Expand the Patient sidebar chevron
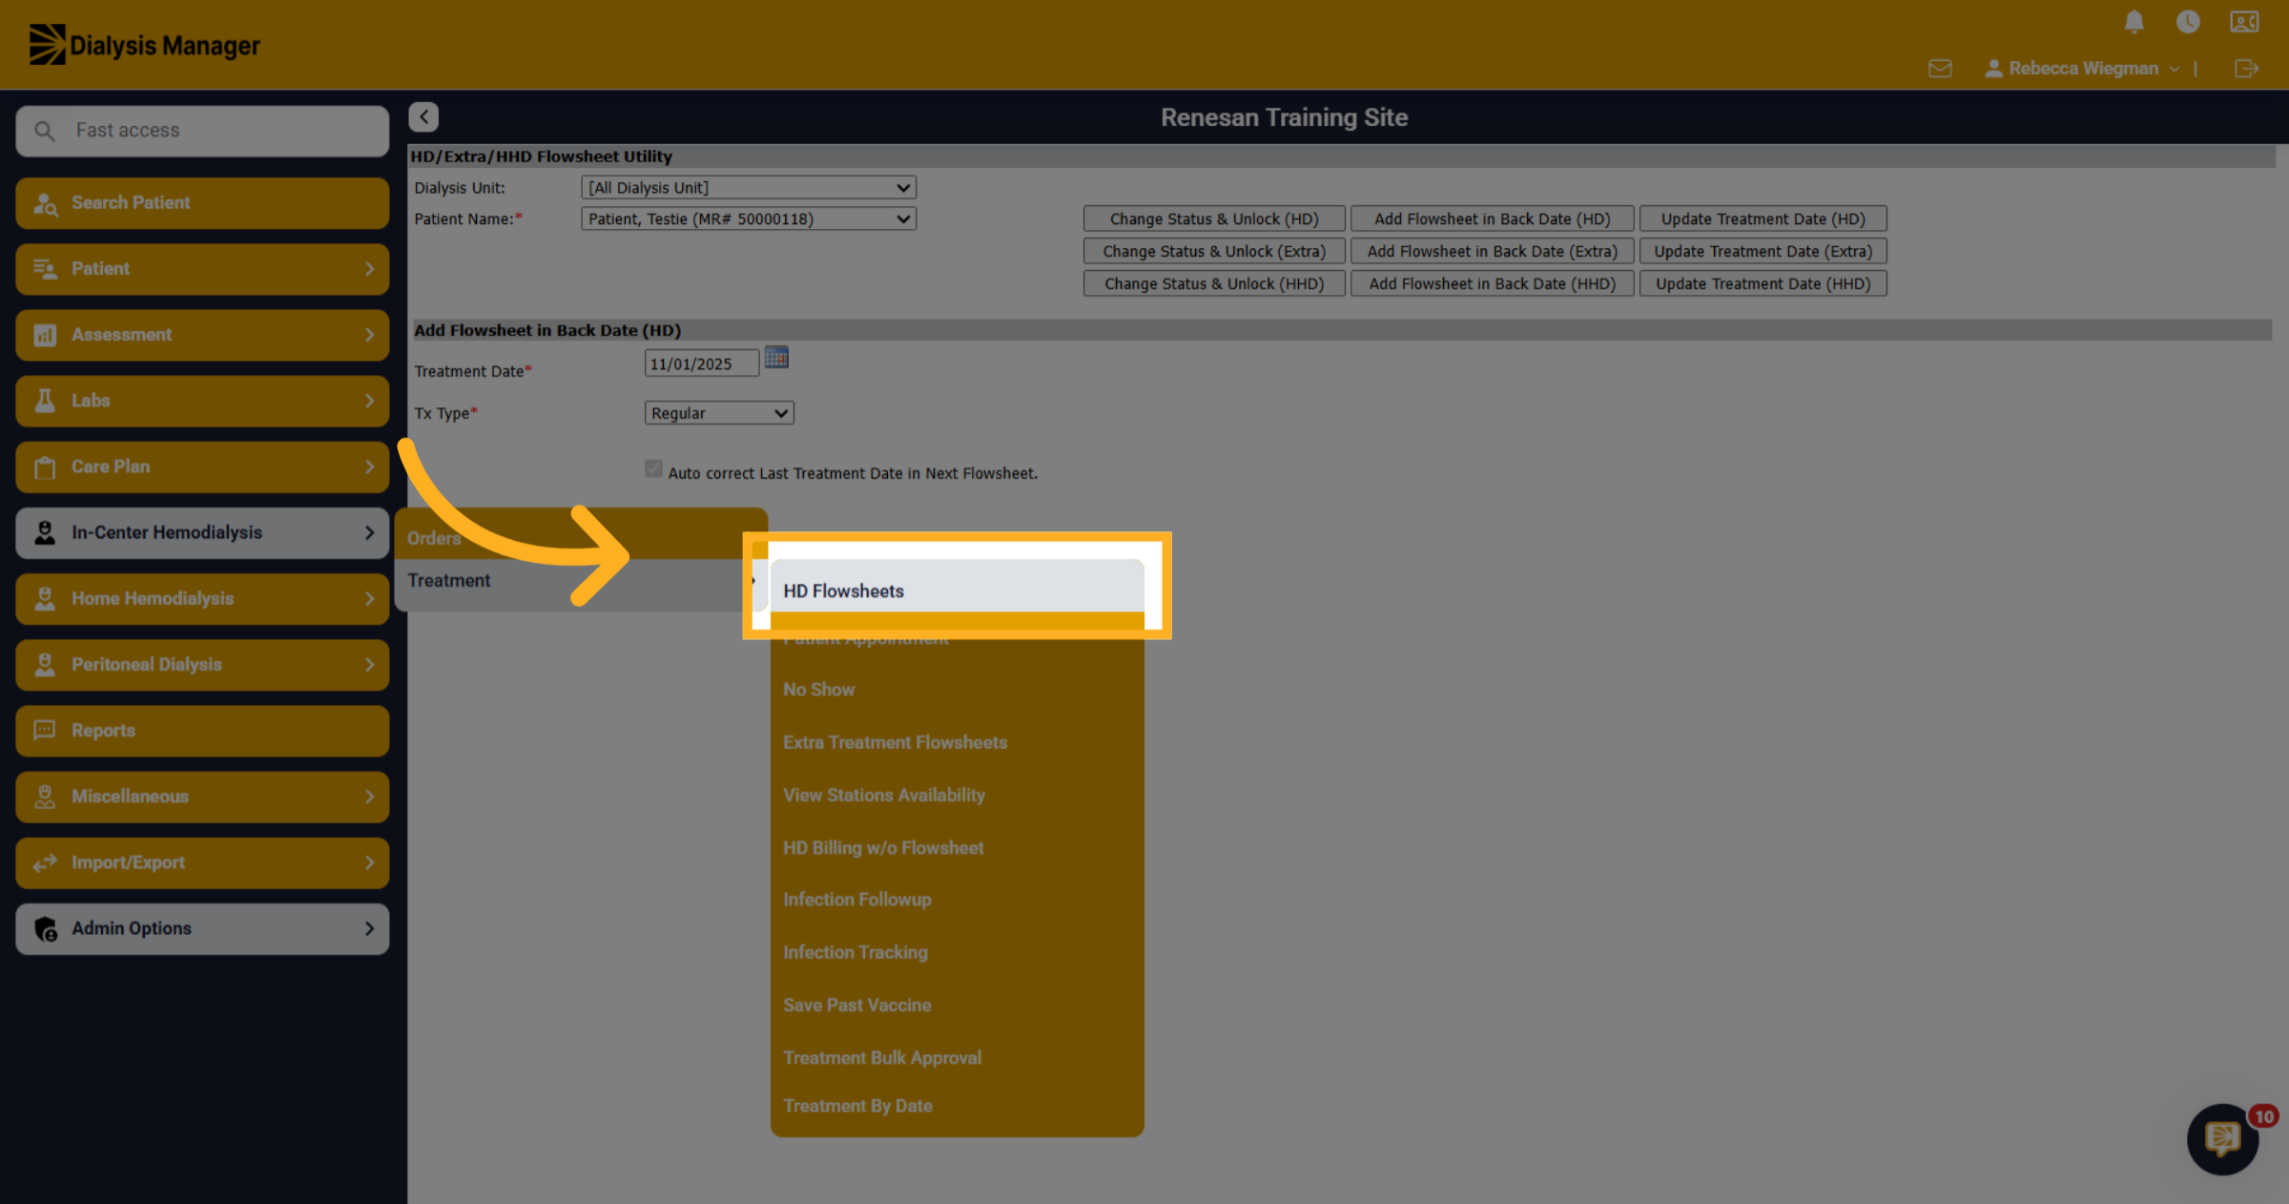Image resolution: width=2289 pixels, height=1204 pixels. 370,269
